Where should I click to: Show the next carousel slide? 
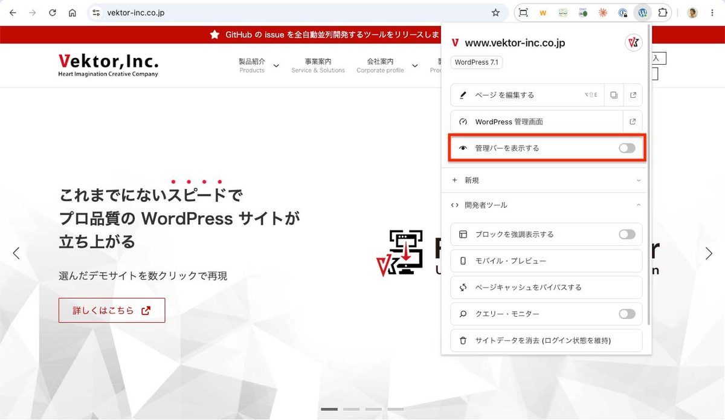709,253
